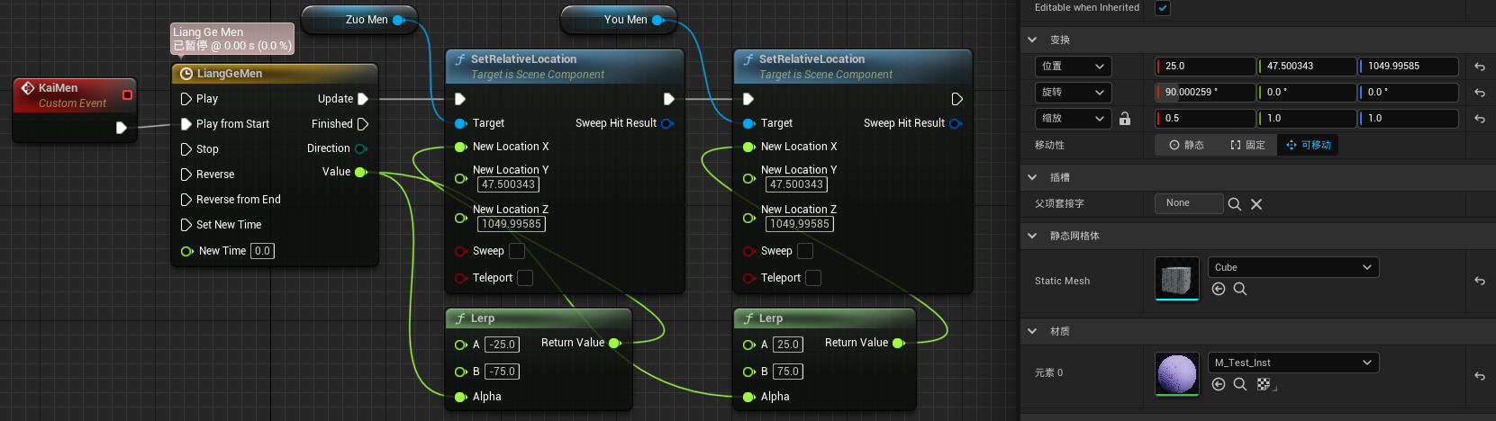Click the Stop exec pin
Viewport: 1496px width, 421px height.
(x=186, y=149)
